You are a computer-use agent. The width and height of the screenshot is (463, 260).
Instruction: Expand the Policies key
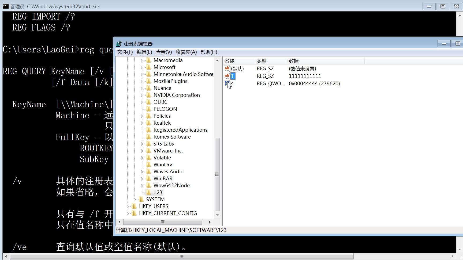[x=142, y=116]
